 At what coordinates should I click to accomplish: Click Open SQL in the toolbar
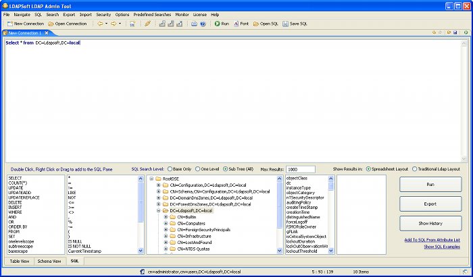click(x=266, y=24)
